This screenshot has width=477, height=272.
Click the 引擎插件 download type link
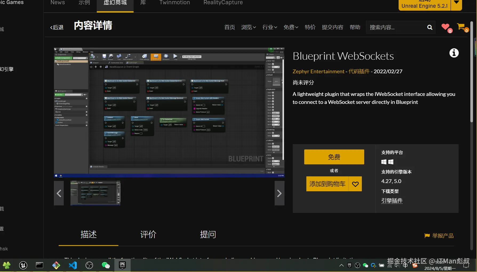(392, 201)
